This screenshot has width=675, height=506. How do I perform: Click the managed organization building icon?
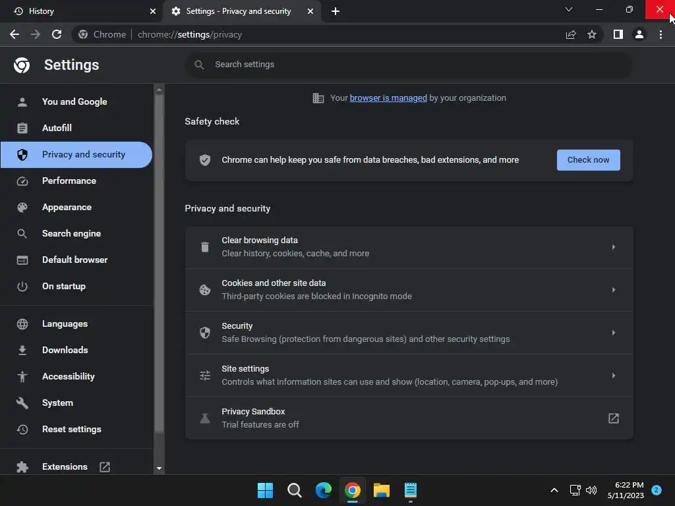pos(318,98)
